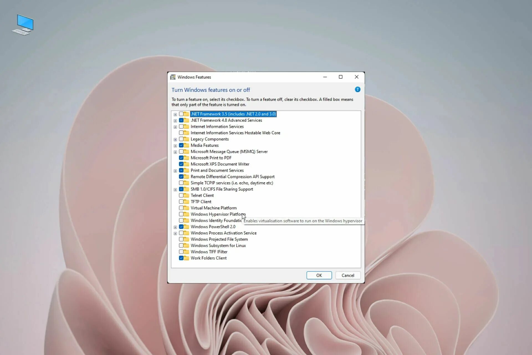This screenshot has width=532, height=355.
Task: Expand the Print and Document Services node
Action: point(175,171)
